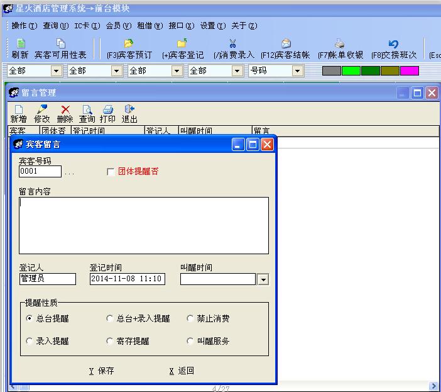Click the 退出 exit icon

click(x=129, y=109)
